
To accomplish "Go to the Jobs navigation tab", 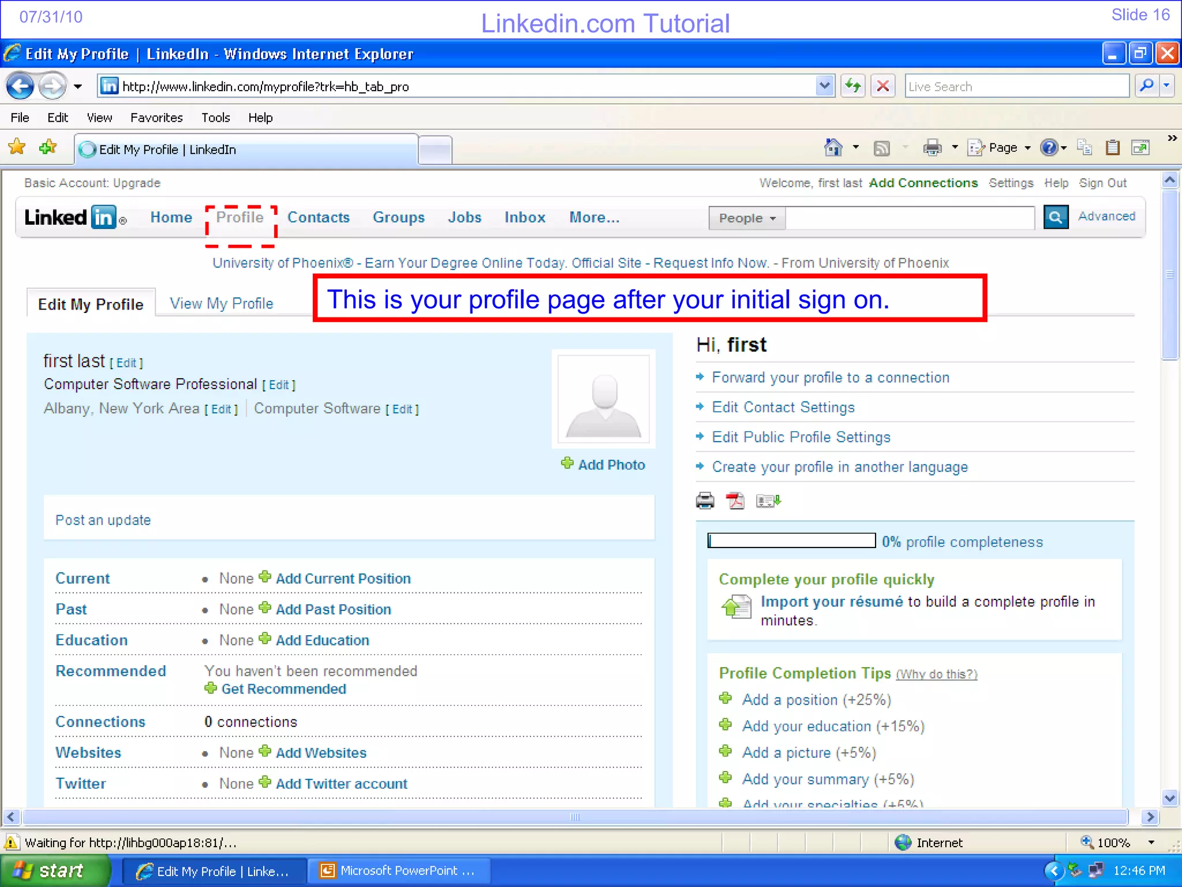I will (465, 218).
